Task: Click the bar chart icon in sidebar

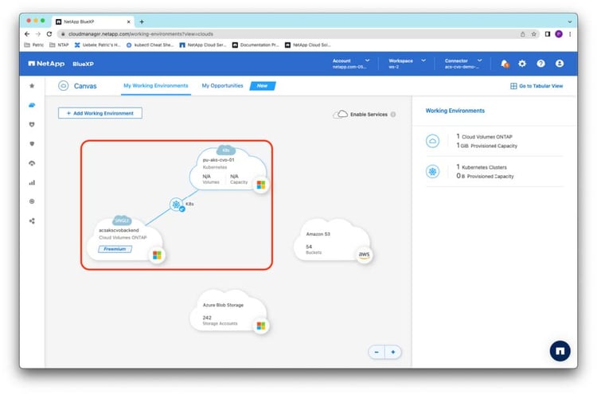Action: coord(32,182)
